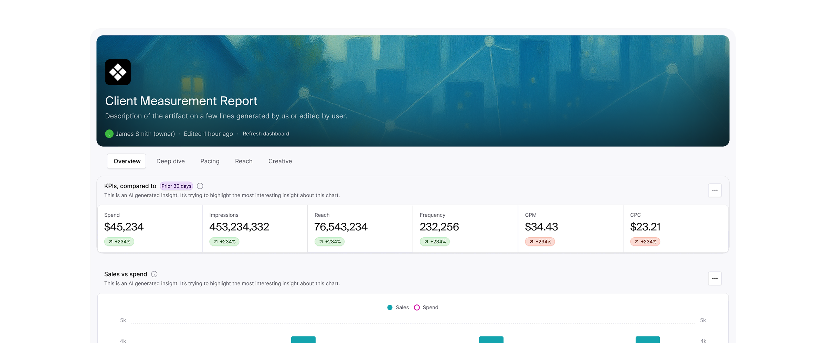Click the first teal Sales bar in chart

click(303, 340)
